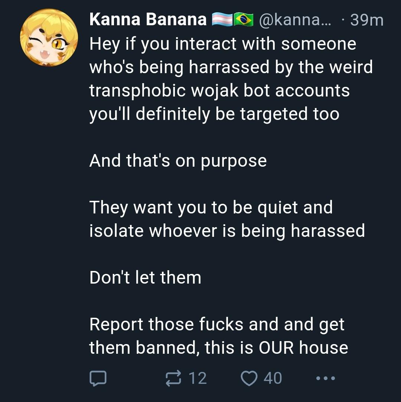Click the "transphobic wojak bot accounts" line

219,91
